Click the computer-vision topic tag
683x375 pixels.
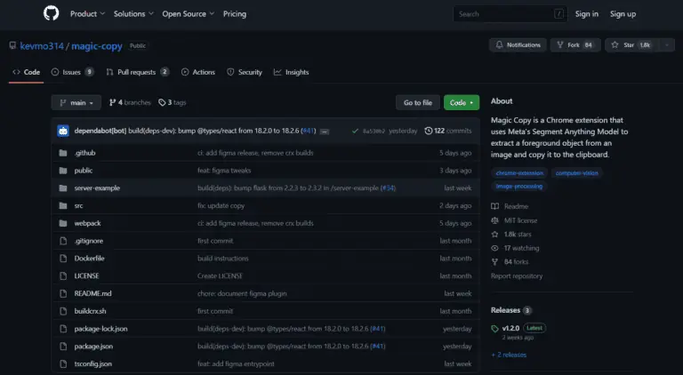[x=576, y=173]
